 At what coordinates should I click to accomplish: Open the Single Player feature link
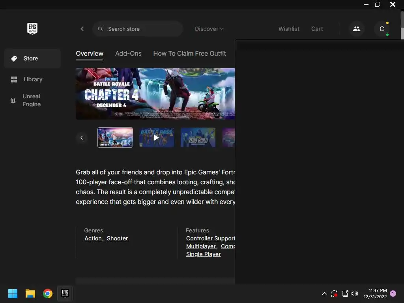[203, 254]
